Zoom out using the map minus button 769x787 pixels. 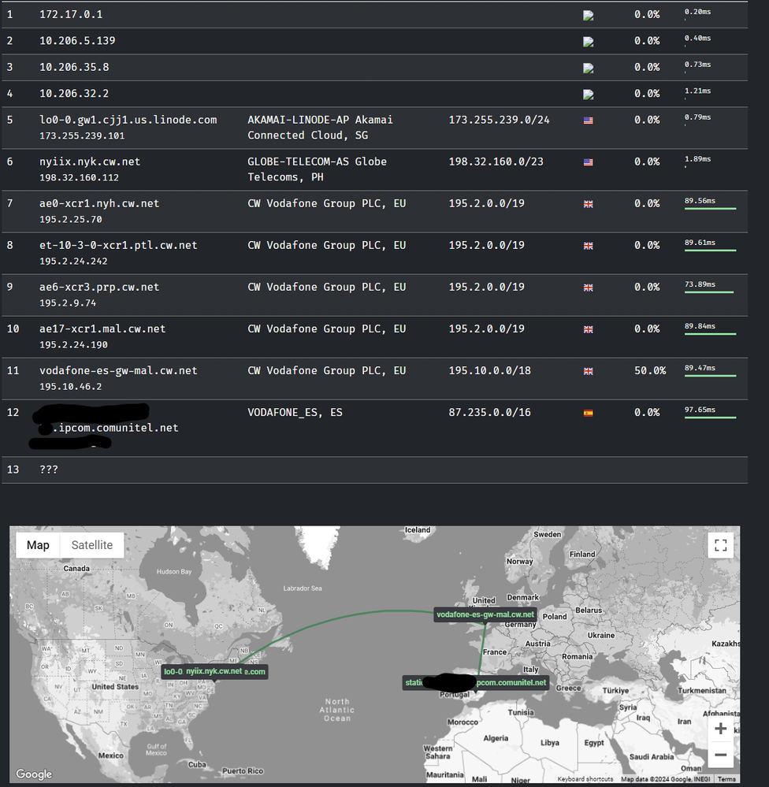coord(720,755)
